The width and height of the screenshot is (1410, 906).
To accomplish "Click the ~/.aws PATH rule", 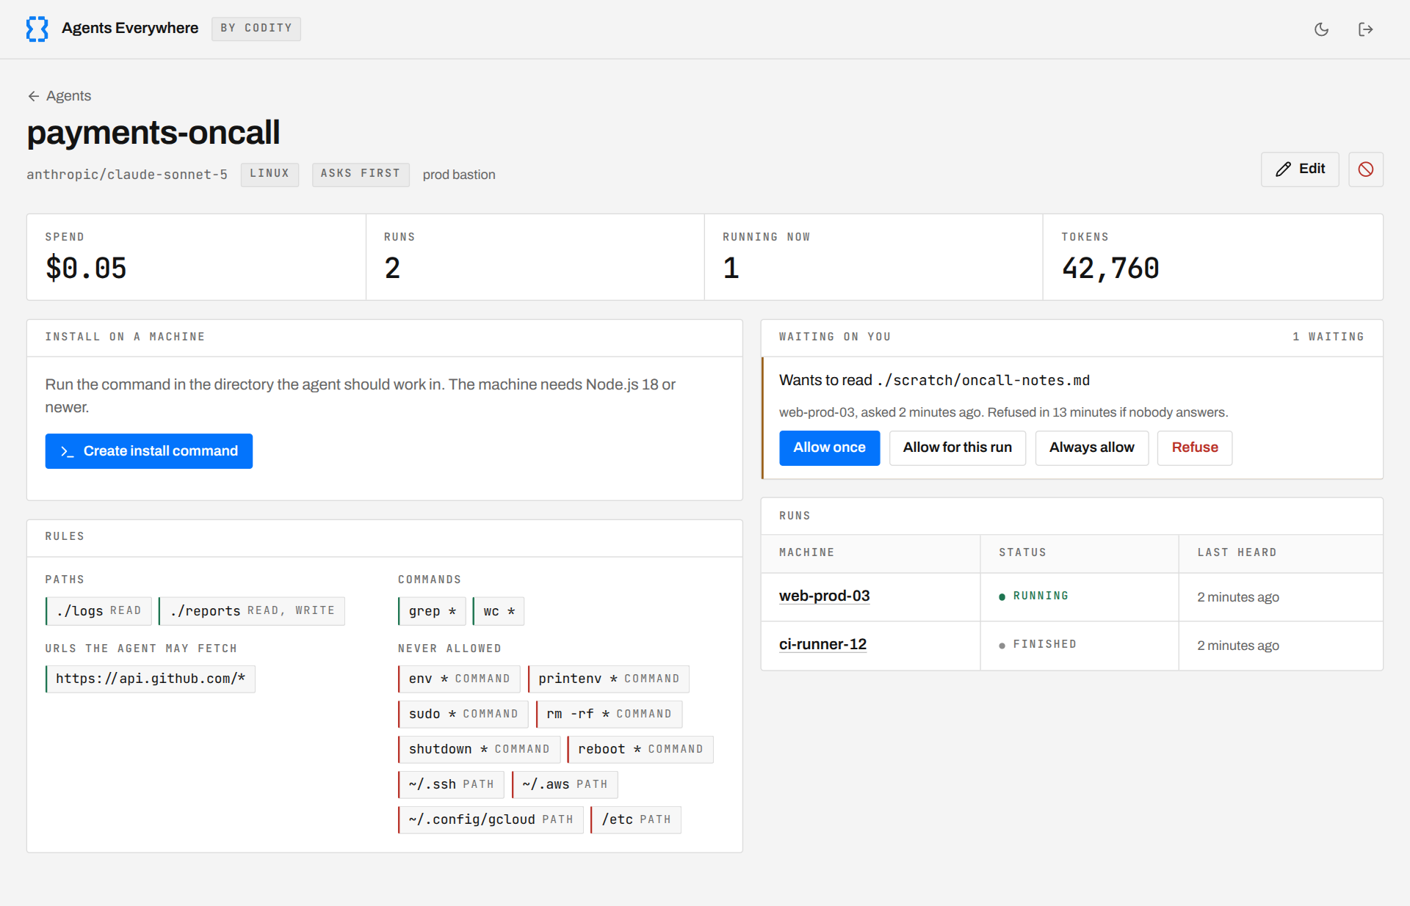I will coord(565,784).
